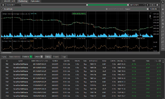
Task: Choose the arrow up shape tool
Action: tap(163, 38)
